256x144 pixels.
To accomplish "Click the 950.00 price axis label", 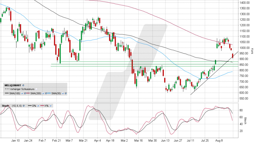I will click(244, 53).
